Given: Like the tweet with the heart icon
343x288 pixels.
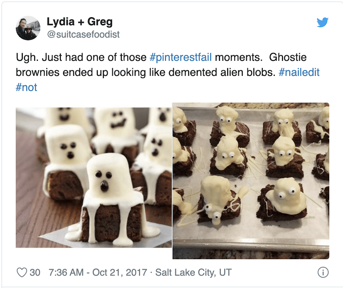Looking at the screenshot, I should [x=21, y=272].
